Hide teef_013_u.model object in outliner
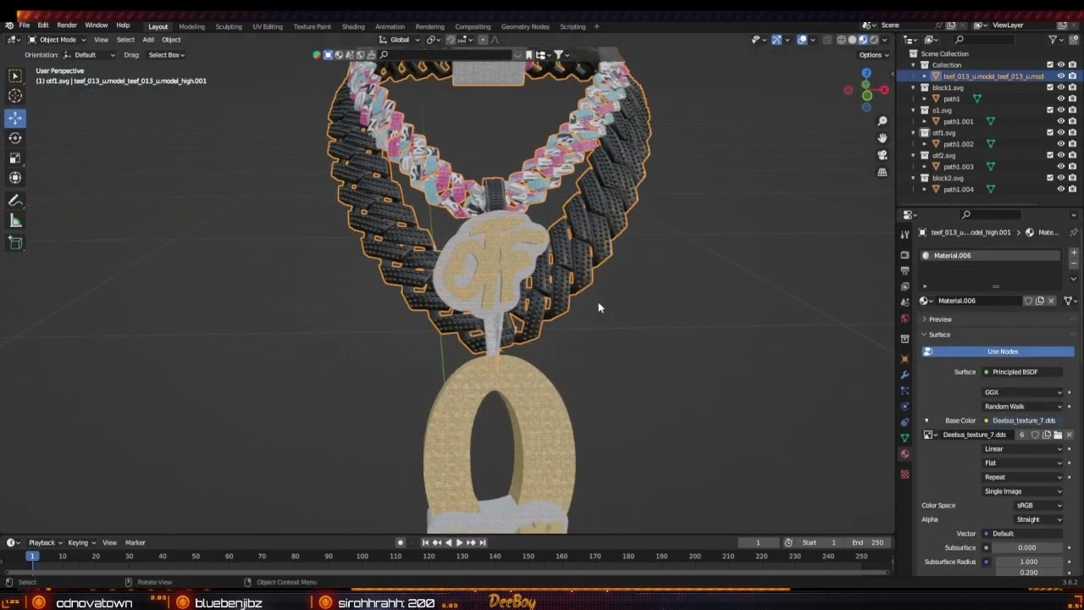 coord(1061,76)
